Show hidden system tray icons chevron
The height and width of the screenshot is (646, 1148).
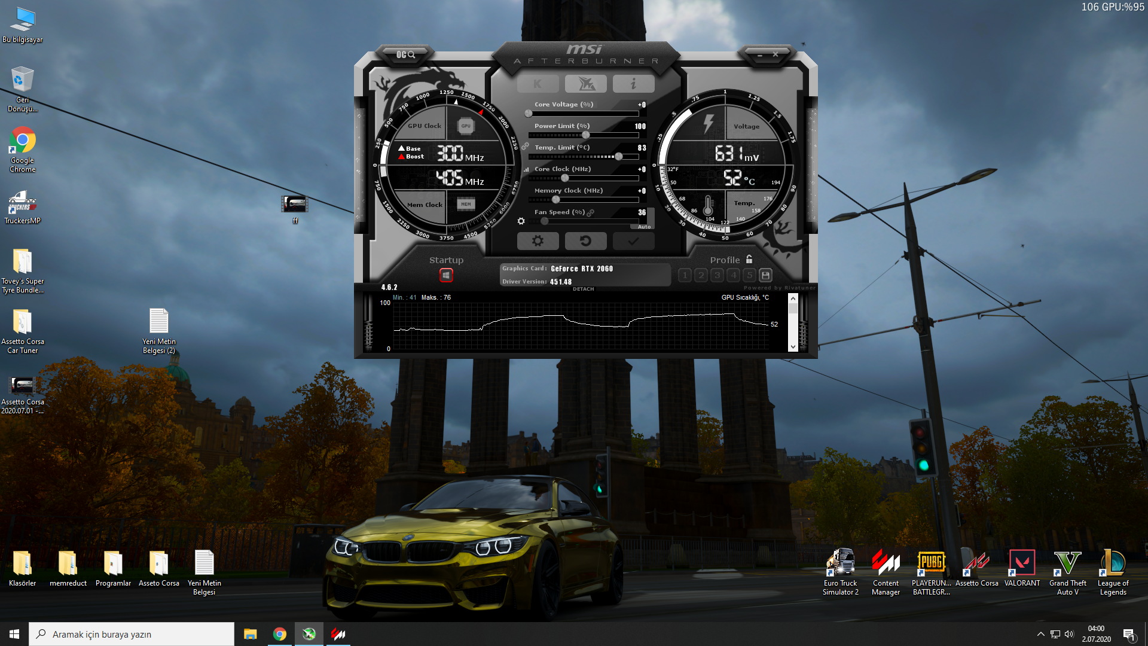pos(1040,634)
